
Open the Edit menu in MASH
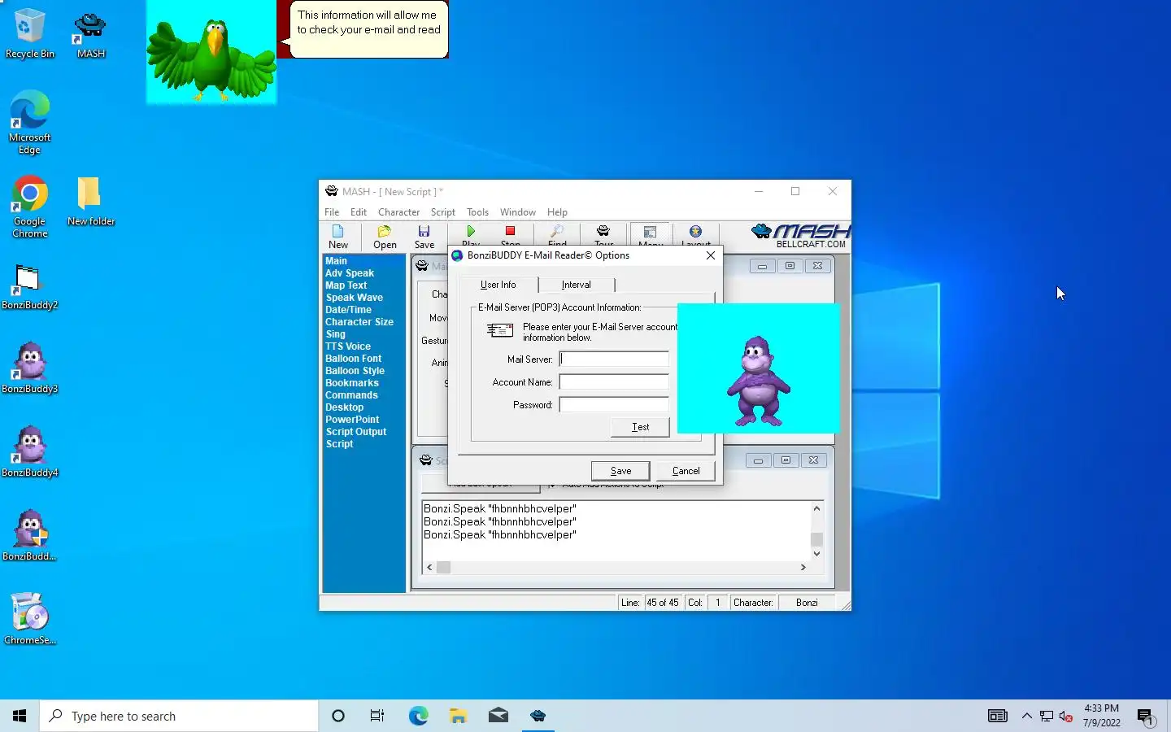359,212
